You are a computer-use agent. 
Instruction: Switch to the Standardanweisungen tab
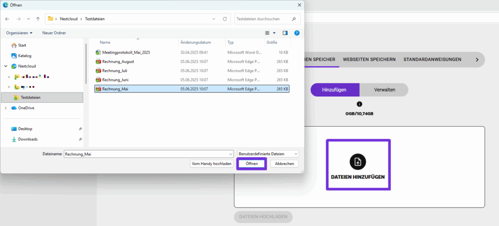point(432,59)
